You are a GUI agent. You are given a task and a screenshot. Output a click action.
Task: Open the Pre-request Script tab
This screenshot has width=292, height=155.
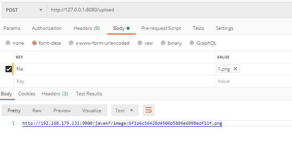pyautogui.click(x=161, y=28)
